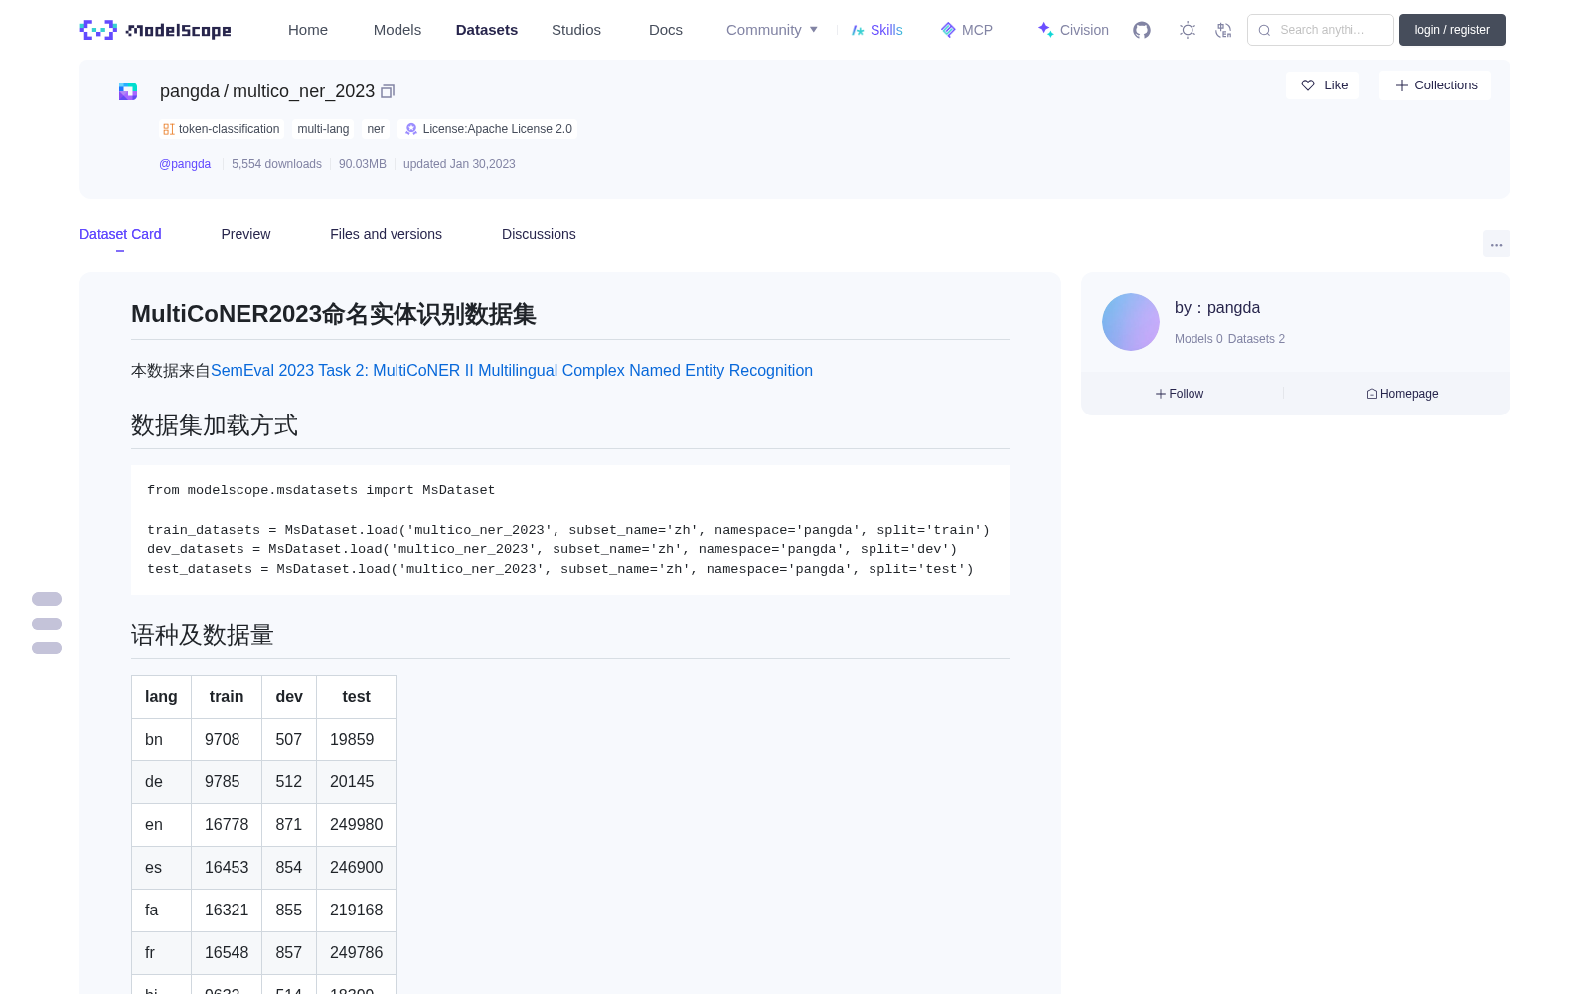Open pangda's Homepage
Viewport: 1590px width, 994px height.
click(x=1402, y=394)
